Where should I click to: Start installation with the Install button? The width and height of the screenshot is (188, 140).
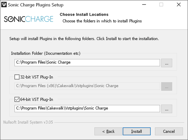137,131
